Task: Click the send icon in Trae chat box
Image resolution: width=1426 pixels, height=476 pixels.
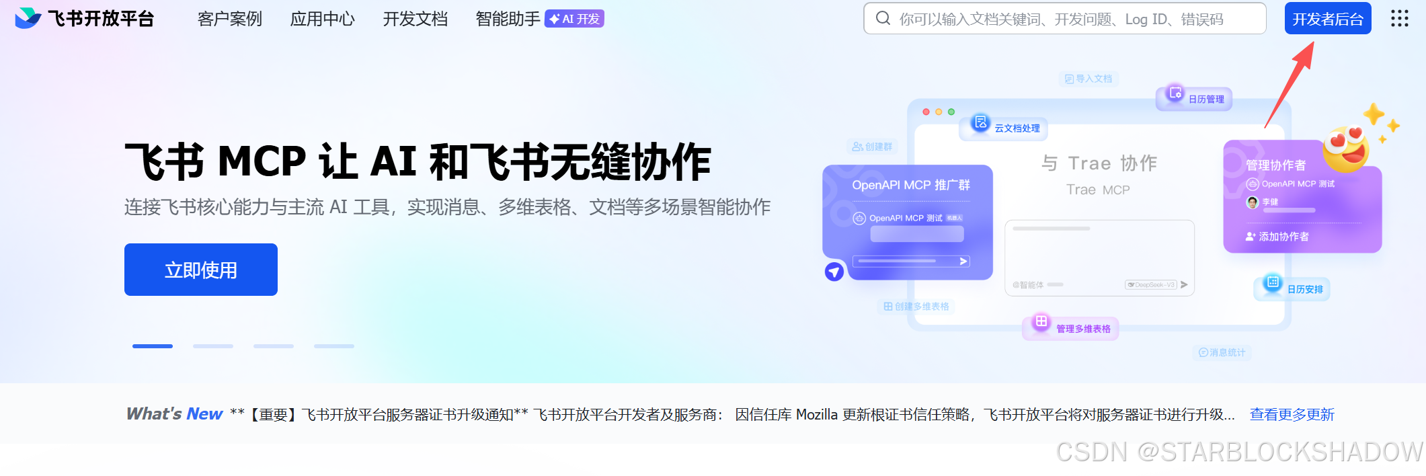Action: (1184, 285)
